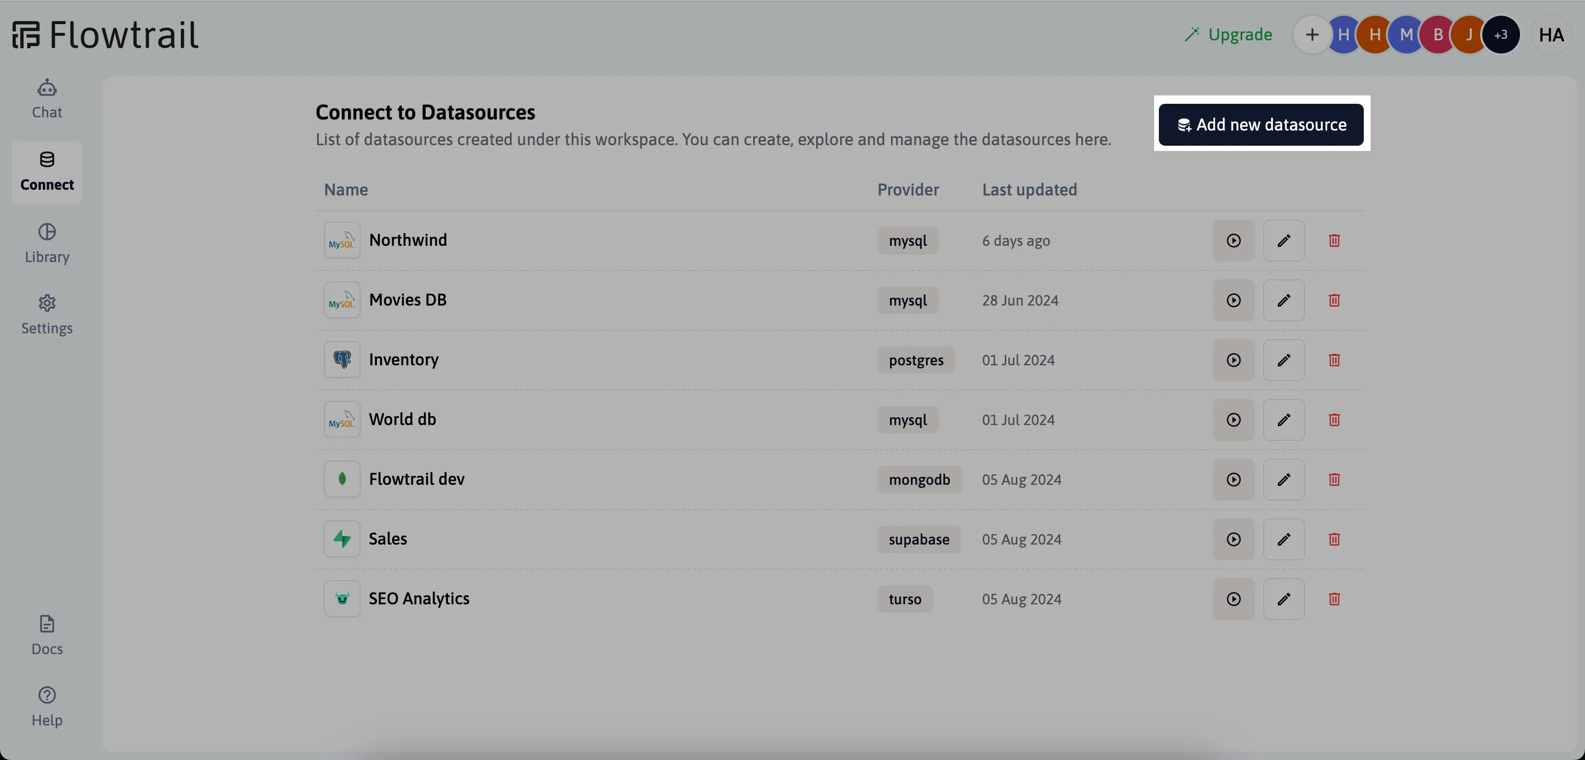This screenshot has width=1585, height=760.
Task: Click the mongodb provider tag
Action: point(919,480)
